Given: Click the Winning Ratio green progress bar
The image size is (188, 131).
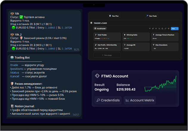Looking at the screenshot, I should click(x=130, y=39).
